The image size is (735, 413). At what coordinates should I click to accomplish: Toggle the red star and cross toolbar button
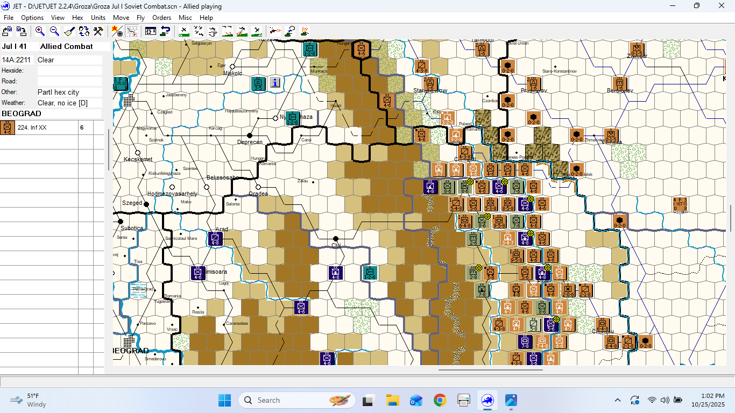click(x=117, y=31)
